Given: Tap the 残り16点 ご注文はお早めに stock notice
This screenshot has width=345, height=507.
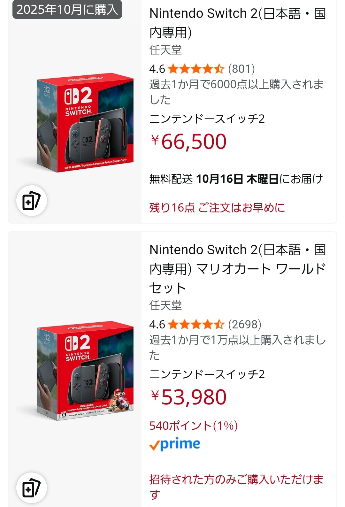Looking at the screenshot, I should click(x=217, y=208).
